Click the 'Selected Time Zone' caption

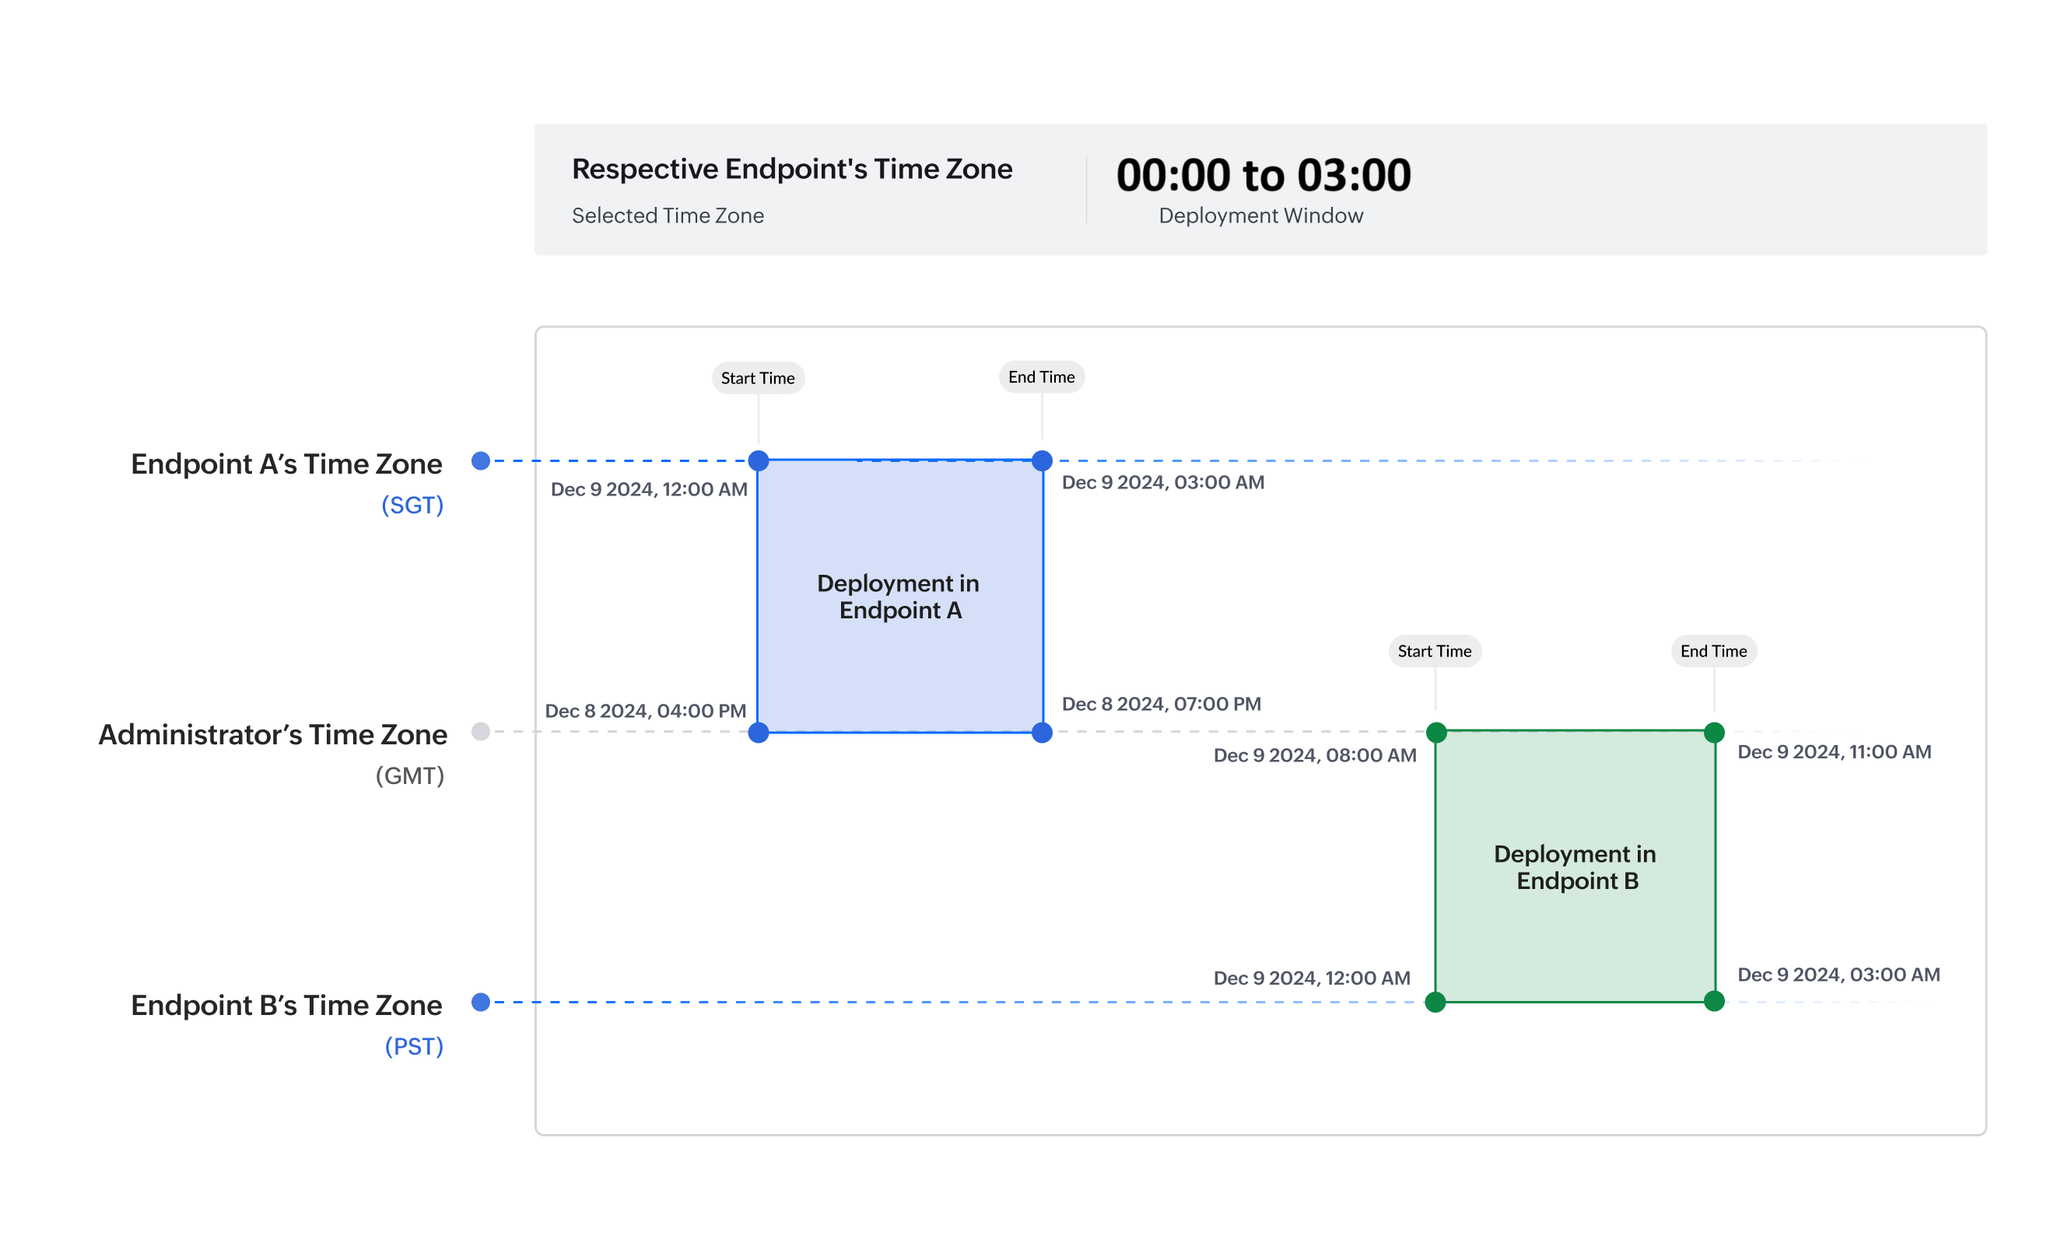click(668, 215)
